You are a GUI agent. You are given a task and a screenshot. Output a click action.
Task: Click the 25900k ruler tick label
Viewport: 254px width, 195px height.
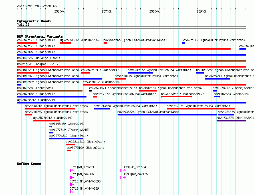coord(202,11)
